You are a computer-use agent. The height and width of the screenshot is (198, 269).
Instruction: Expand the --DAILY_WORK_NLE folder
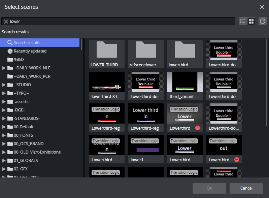pos(4,68)
